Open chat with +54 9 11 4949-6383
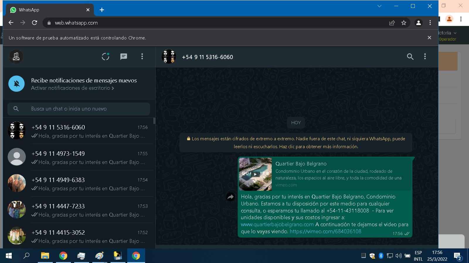 coord(78,184)
